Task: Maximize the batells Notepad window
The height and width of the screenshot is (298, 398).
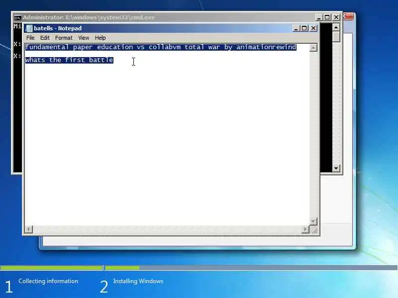Action: [x=304, y=28]
